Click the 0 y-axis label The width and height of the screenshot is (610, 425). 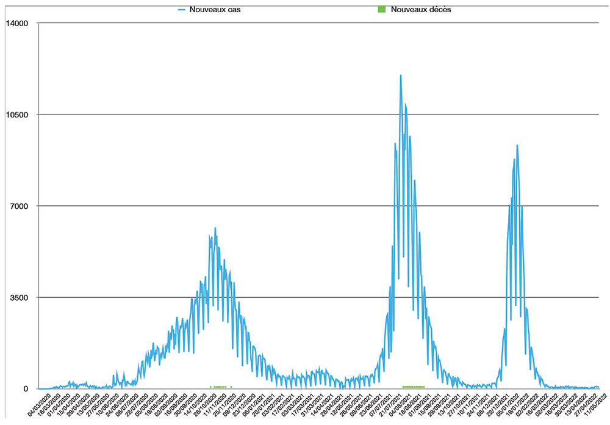point(27,388)
